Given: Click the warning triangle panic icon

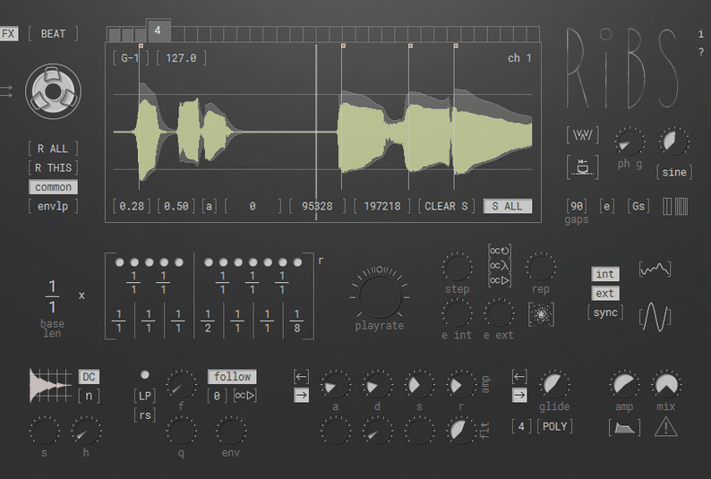Looking at the screenshot, I should [666, 427].
